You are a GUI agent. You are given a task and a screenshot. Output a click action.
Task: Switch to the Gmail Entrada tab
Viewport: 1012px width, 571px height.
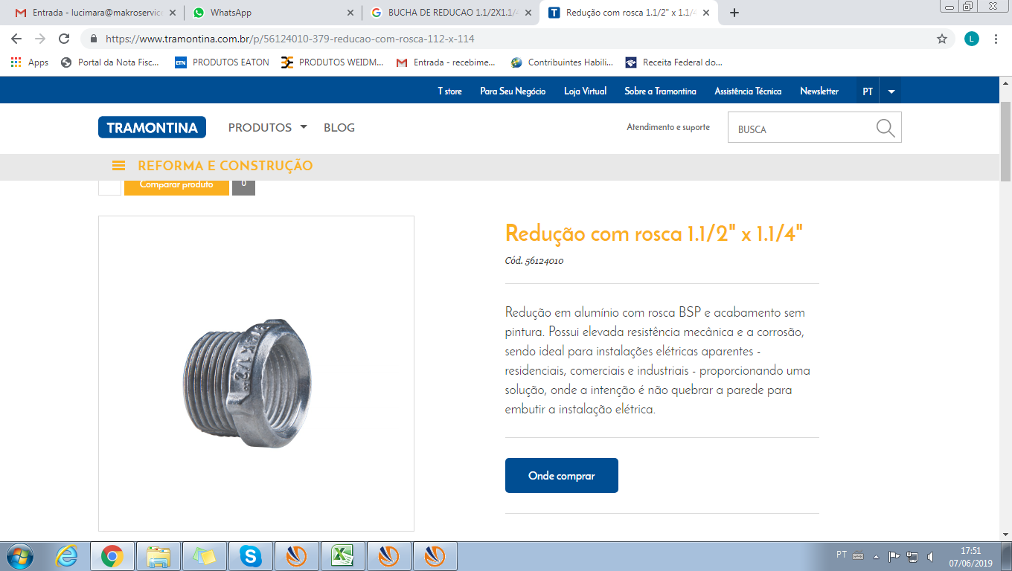(95, 13)
